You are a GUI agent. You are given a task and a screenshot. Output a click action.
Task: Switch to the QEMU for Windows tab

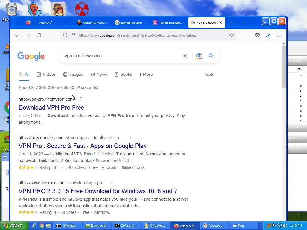[93, 23]
